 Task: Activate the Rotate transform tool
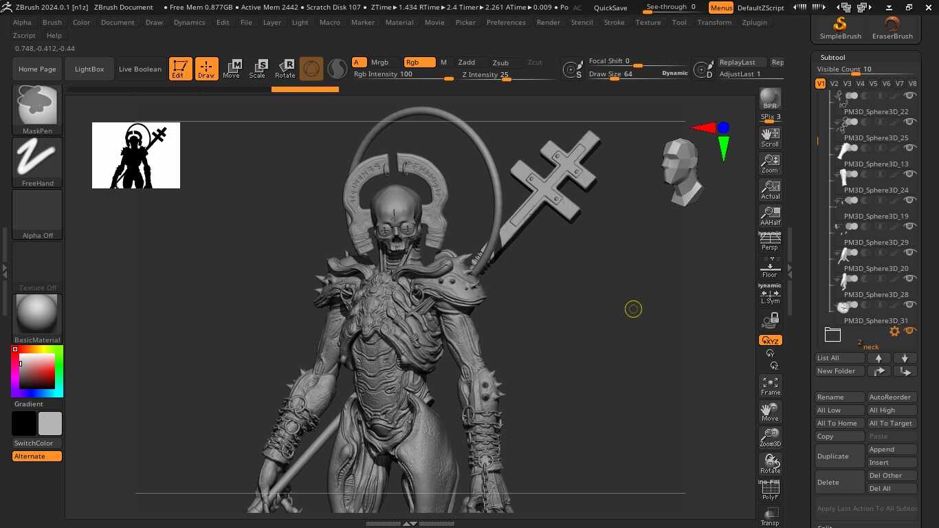pyautogui.click(x=285, y=68)
